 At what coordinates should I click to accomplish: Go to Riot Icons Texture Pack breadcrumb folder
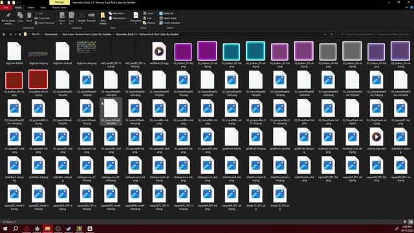click(87, 34)
